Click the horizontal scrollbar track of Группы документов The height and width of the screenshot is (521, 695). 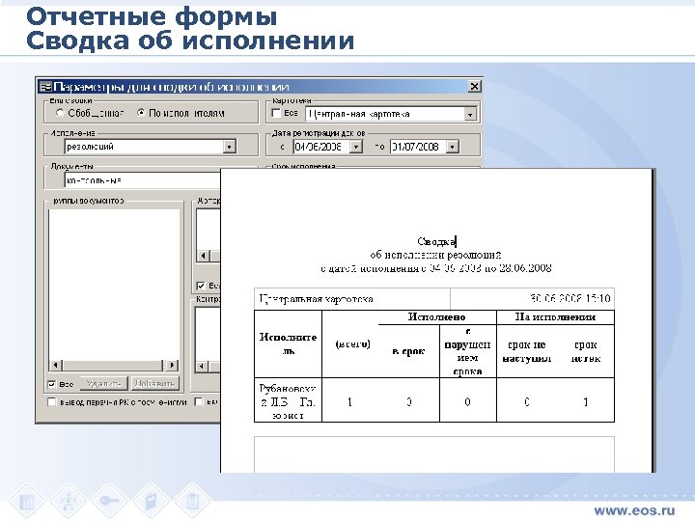tap(114, 366)
